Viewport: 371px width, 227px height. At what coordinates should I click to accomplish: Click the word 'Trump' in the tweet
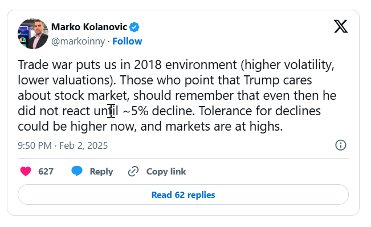(x=262, y=80)
